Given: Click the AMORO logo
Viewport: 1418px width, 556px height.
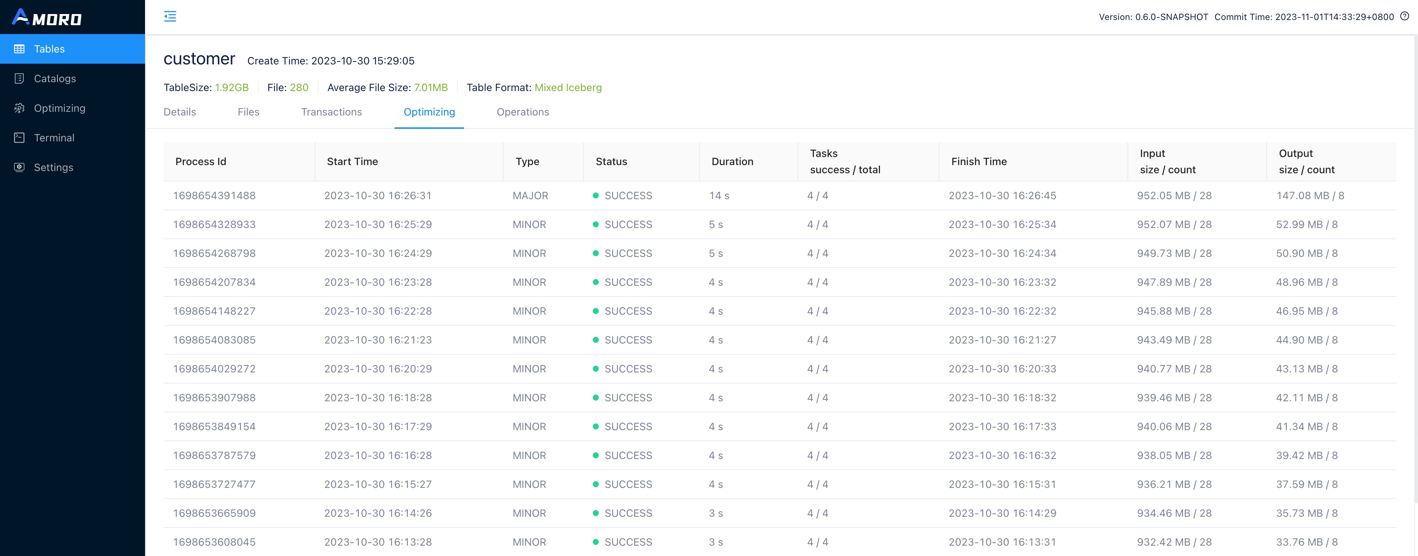Looking at the screenshot, I should pos(47,17).
